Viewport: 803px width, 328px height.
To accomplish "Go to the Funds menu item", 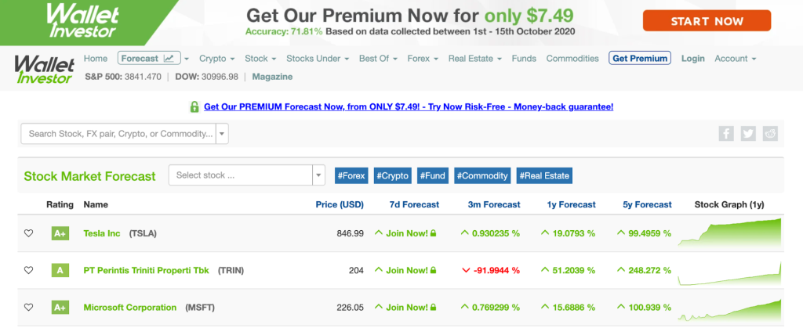I will 524,58.
